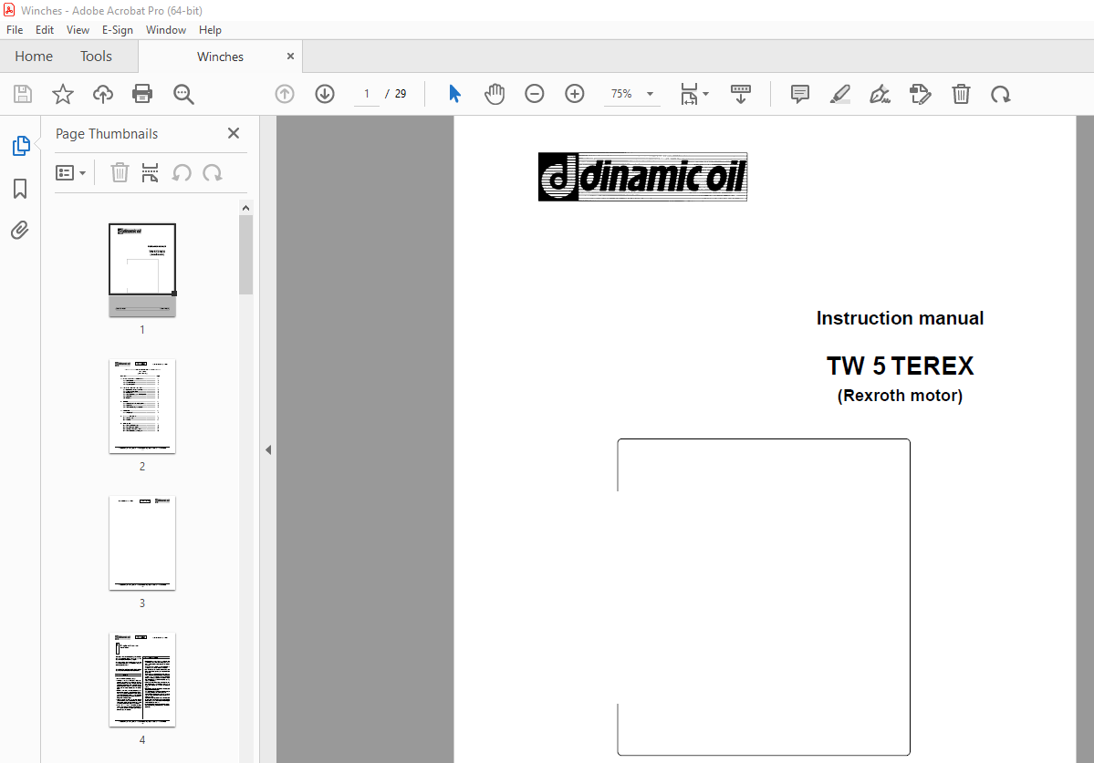Viewport: 1094px width, 763px height.
Task: Select the Winches document tab
Action: (220, 57)
